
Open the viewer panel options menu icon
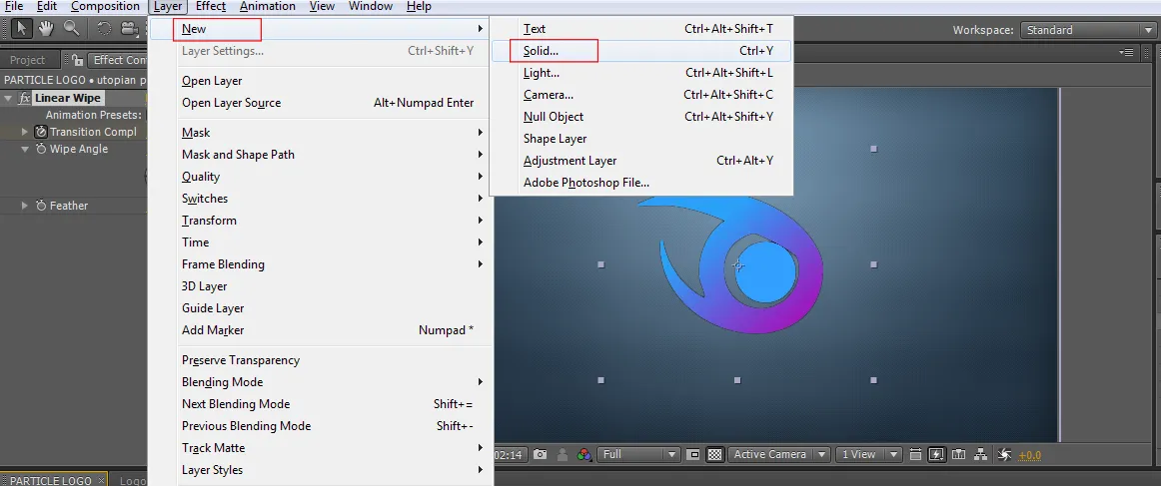[1126, 52]
